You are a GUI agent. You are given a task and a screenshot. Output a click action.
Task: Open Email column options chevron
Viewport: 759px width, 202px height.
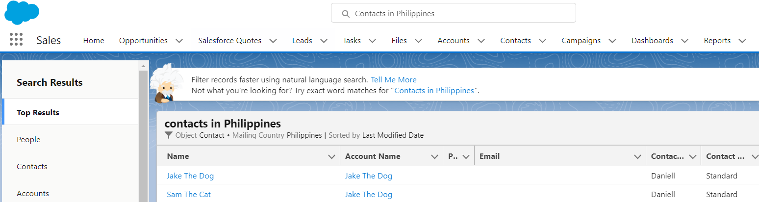coord(637,156)
